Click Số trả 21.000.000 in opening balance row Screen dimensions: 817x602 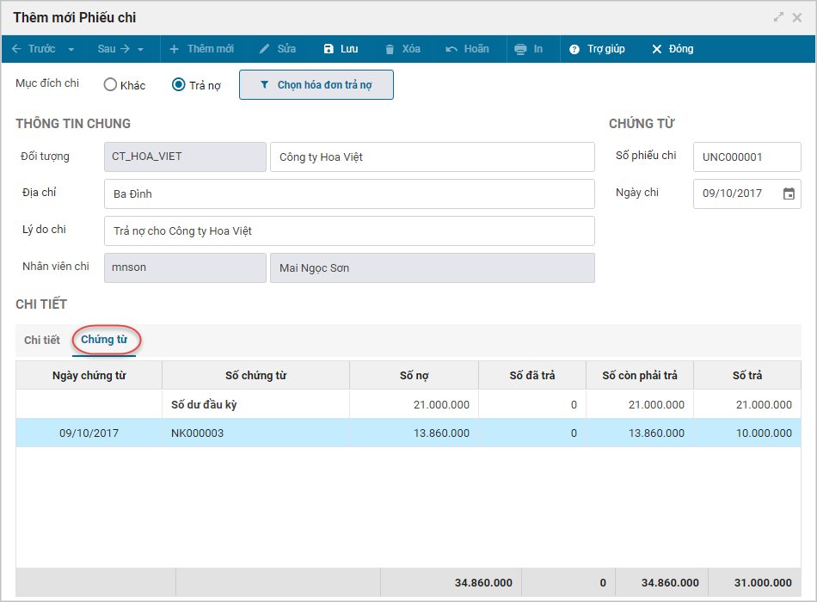click(x=747, y=404)
